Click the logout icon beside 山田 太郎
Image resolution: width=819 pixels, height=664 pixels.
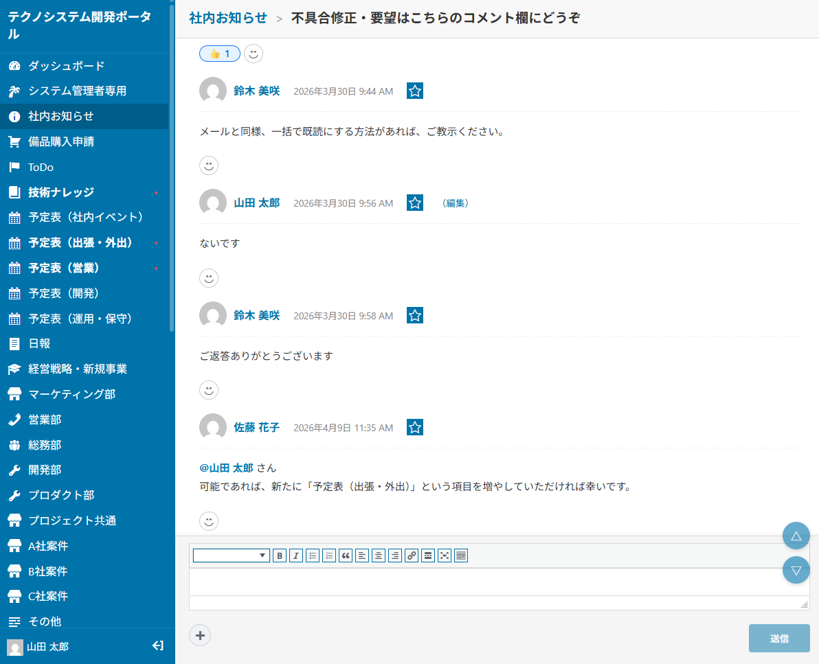tap(157, 646)
